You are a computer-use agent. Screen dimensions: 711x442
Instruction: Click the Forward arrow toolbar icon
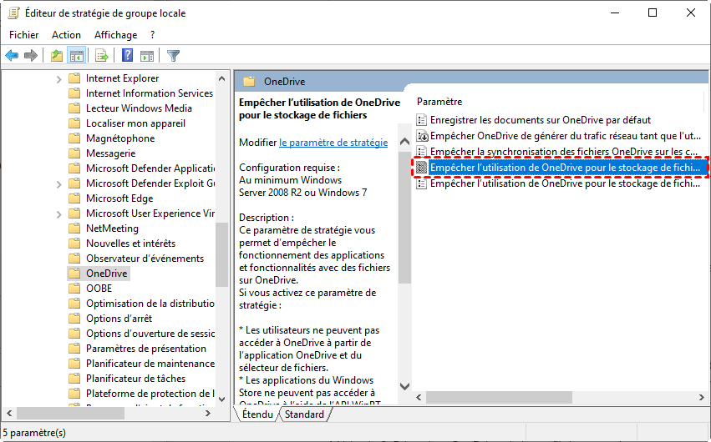(x=30, y=56)
